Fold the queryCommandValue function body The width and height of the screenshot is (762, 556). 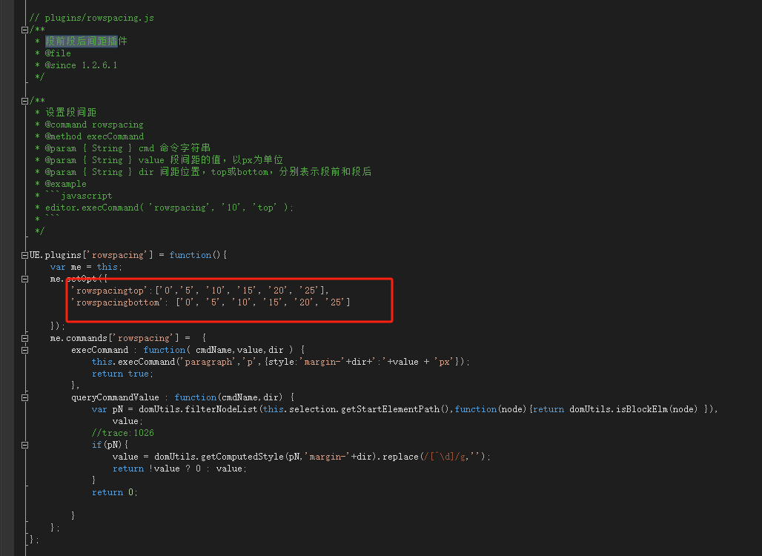pos(24,397)
